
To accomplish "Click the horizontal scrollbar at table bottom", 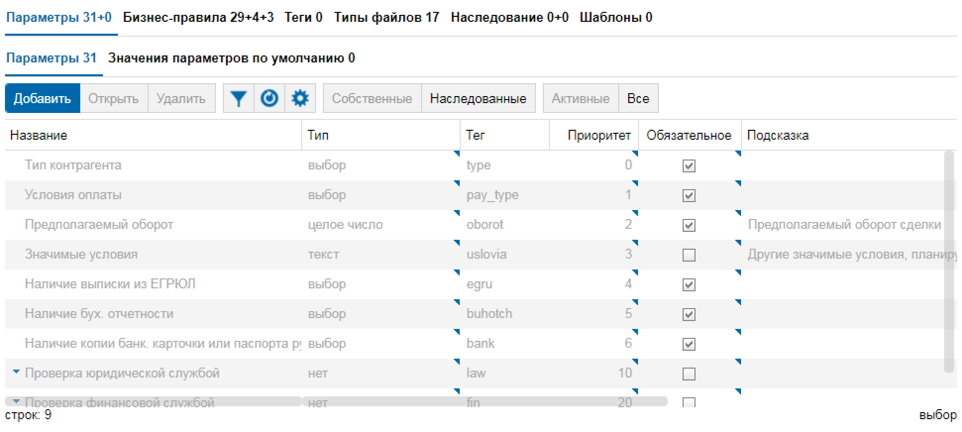I will (336, 401).
